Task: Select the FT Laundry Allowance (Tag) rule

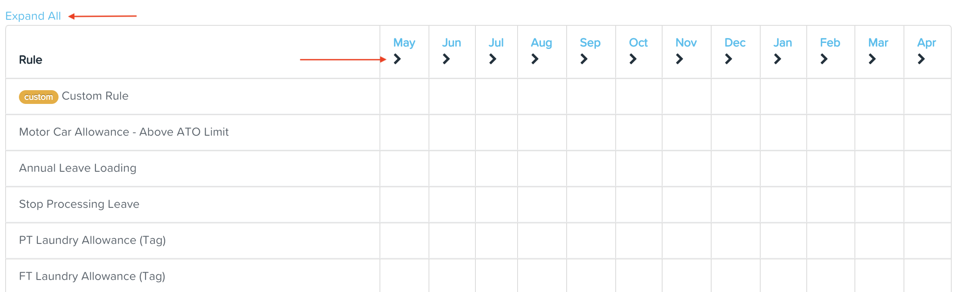Action: tap(92, 276)
